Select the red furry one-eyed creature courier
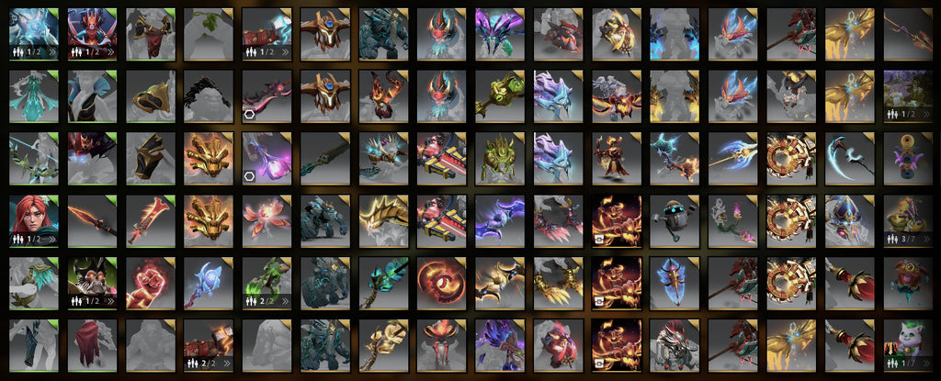This screenshot has width=941, height=381. 907,283
